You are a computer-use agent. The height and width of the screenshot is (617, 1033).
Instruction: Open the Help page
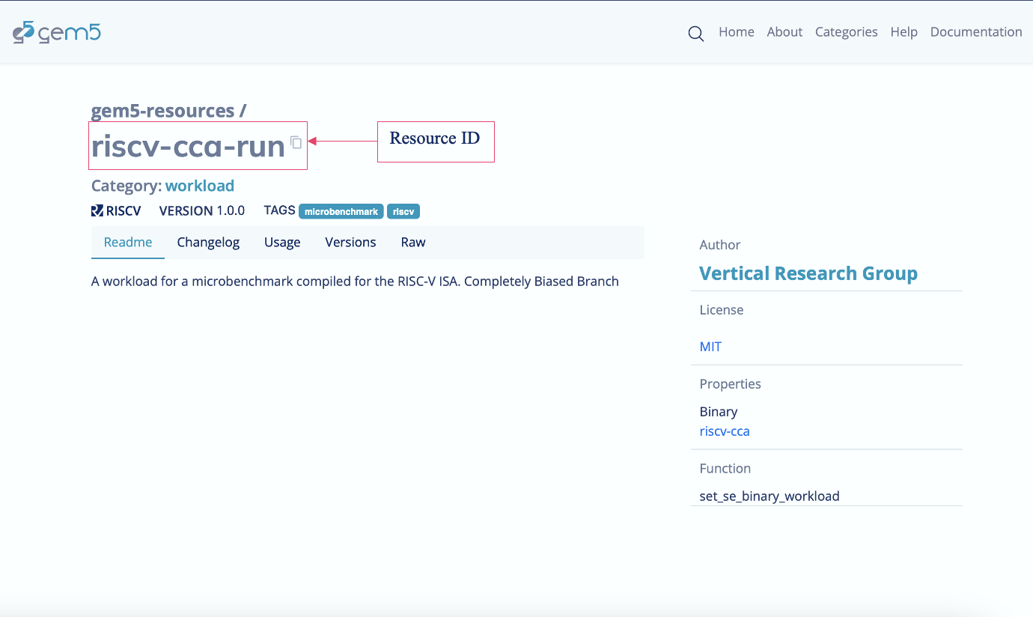pyautogui.click(x=904, y=32)
